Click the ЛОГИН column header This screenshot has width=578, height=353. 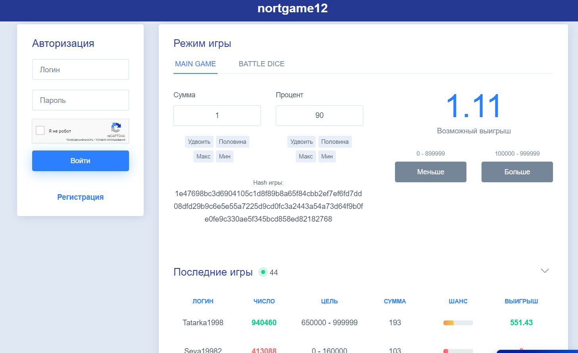tap(203, 301)
